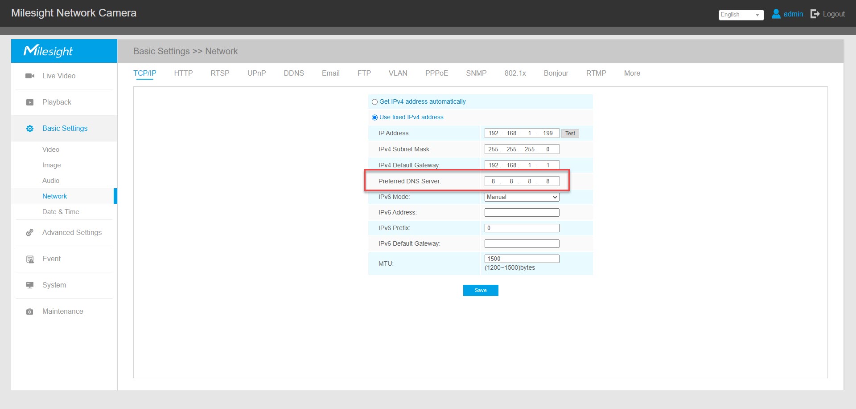This screenshot has width=856, height=409.
Task: Click the Basic Settings gear icon
Action: tap(29, 128)
